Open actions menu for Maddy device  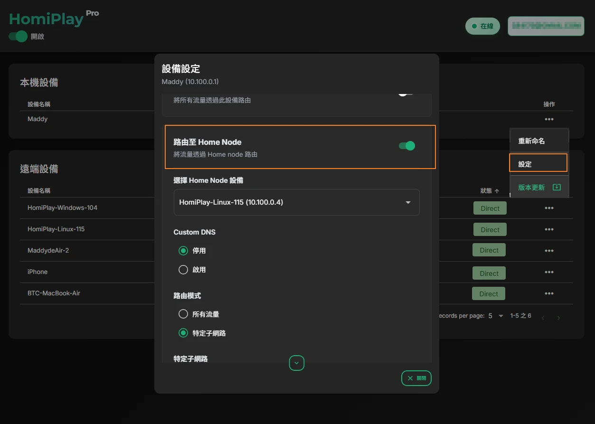[549, 119]
